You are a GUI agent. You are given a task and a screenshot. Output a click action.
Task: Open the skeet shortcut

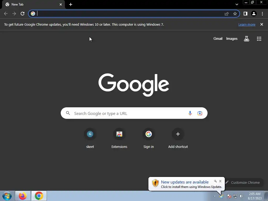coord(90,138)
